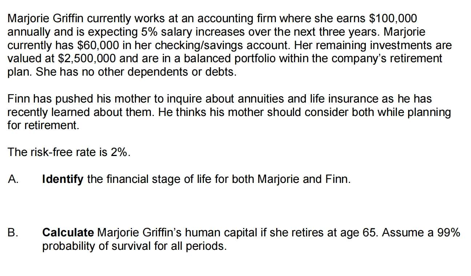Click the text "probability of survival for all periods."
Screen dimensions: 471x276
tap(134, 246)
